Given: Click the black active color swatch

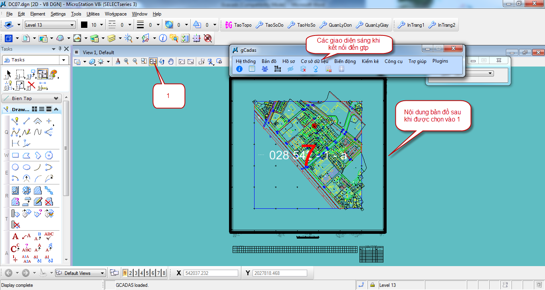Looking at the screenshot, I should 84,25.
